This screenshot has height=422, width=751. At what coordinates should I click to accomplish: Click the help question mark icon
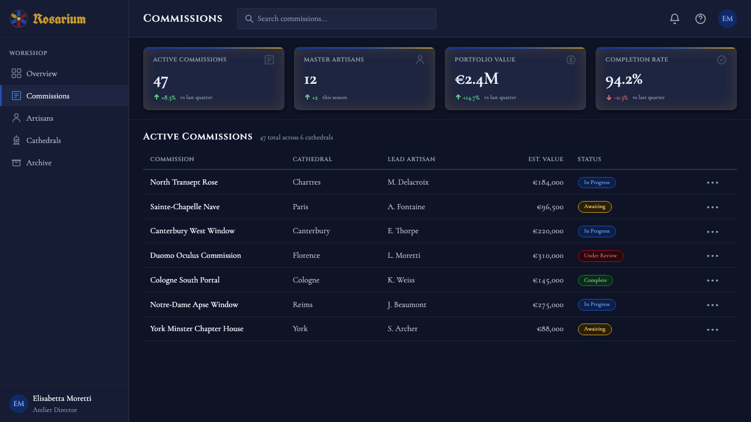click(x=701, y=19)
